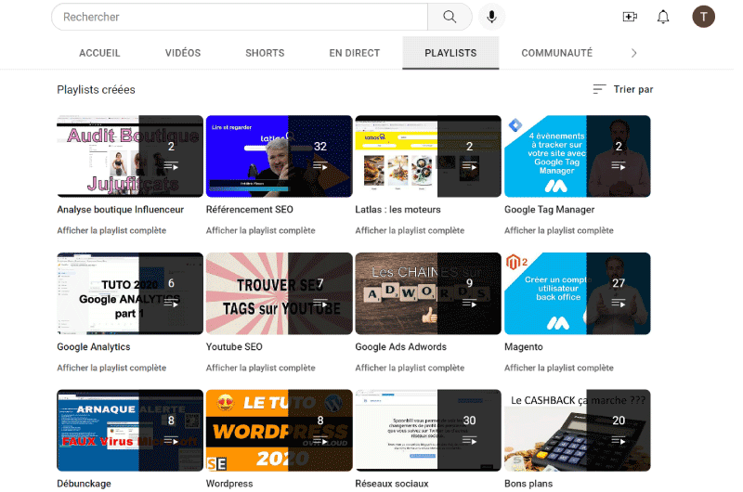Click the Magento playlist title
This screenshot has width=743, height=492.
pos(524,346)
